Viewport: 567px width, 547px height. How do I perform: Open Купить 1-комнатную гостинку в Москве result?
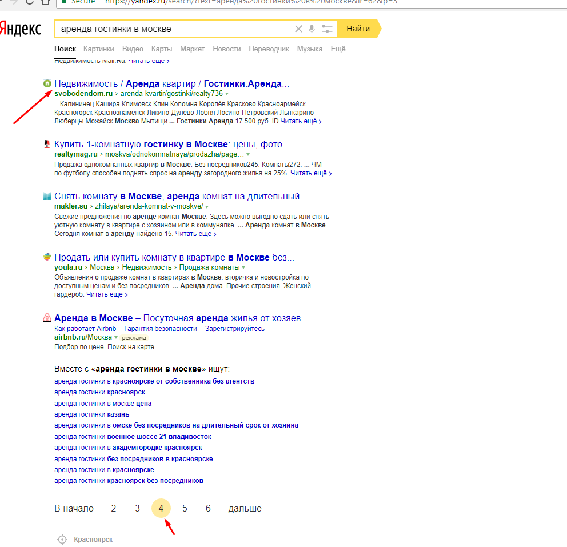[x=172, y=144]
